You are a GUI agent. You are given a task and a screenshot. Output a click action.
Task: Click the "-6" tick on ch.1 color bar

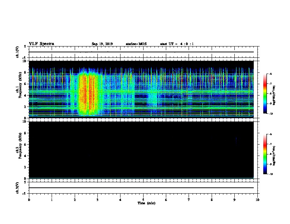pos(270,74)
